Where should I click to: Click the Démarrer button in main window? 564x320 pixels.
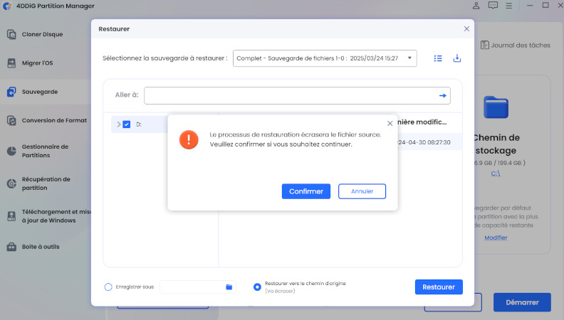pyautogui.click(x=522, y=302)
